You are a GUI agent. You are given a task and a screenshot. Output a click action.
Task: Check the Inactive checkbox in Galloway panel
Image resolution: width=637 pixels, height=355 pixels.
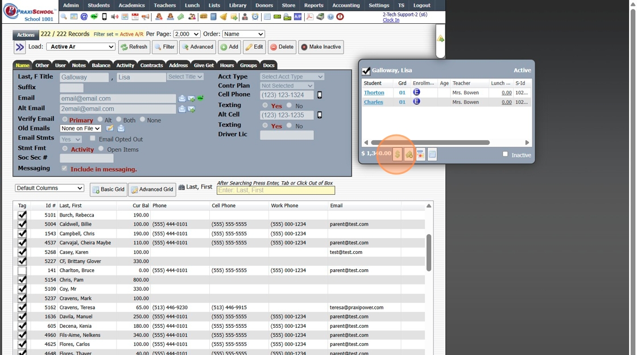[x=505, y=154]
